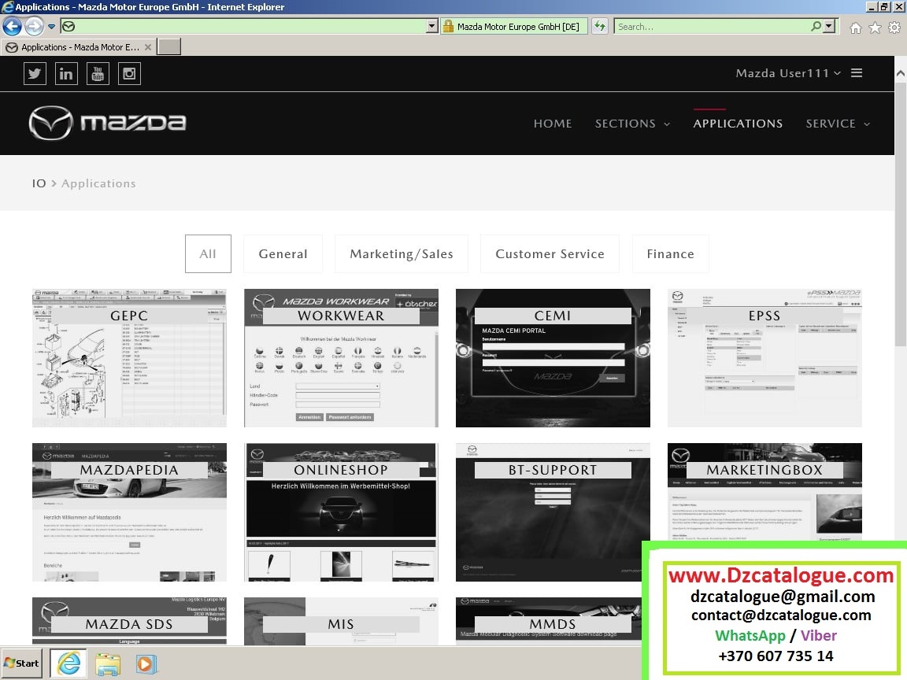Viewport: 907px width, 680px height.
Task: Select the Marketing/Sales filter tab
Action: point(402,254)
